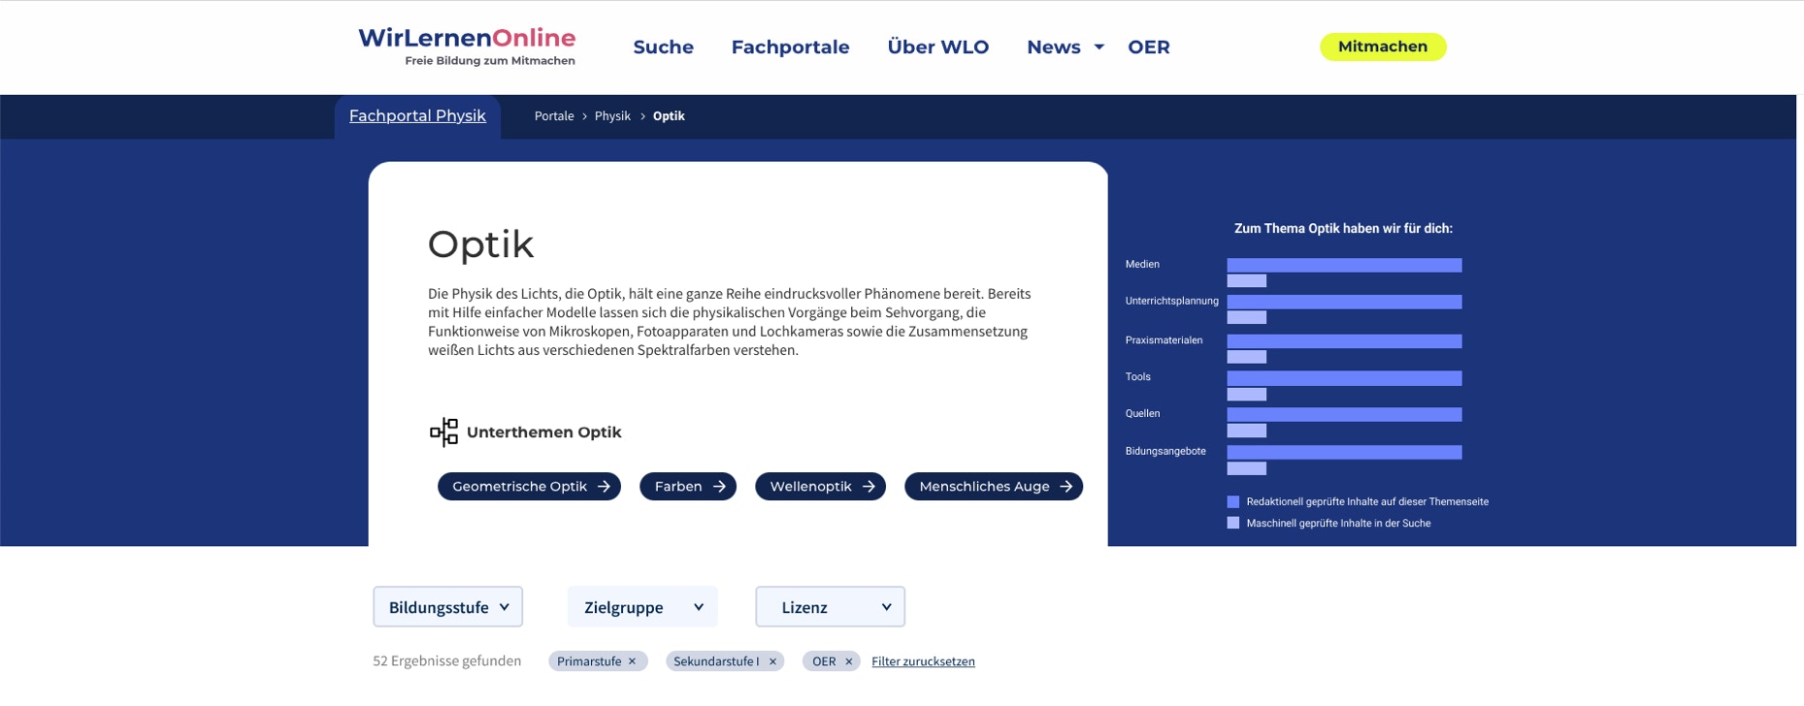This screenshot has height=706, width=1804.
Task: Remove the OER filter chip
Action: (x=849, y=661)
